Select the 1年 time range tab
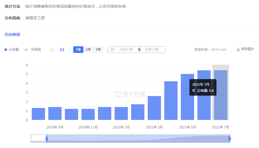 (78, 50)
